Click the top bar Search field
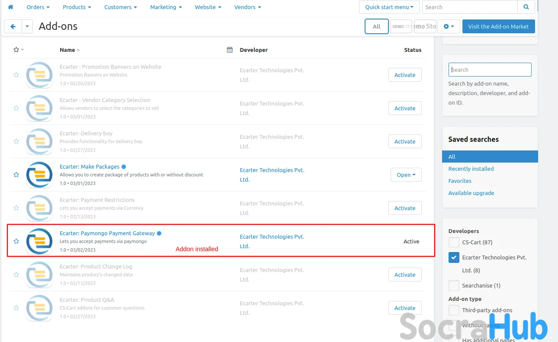This screenshot has width=558, height=342. [470, 7]
